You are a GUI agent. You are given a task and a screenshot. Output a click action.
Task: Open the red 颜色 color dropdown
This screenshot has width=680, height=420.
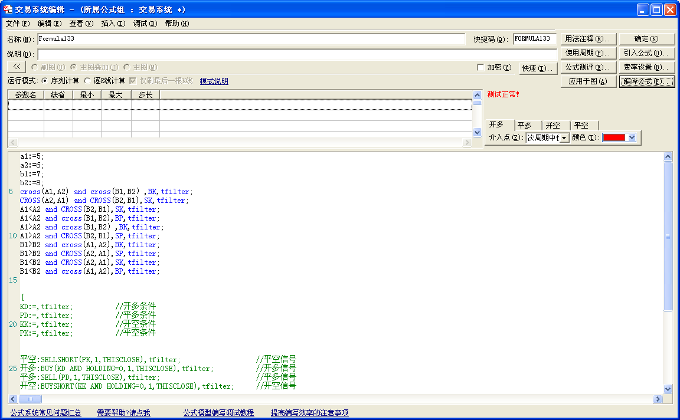click(x=632, y=138)
